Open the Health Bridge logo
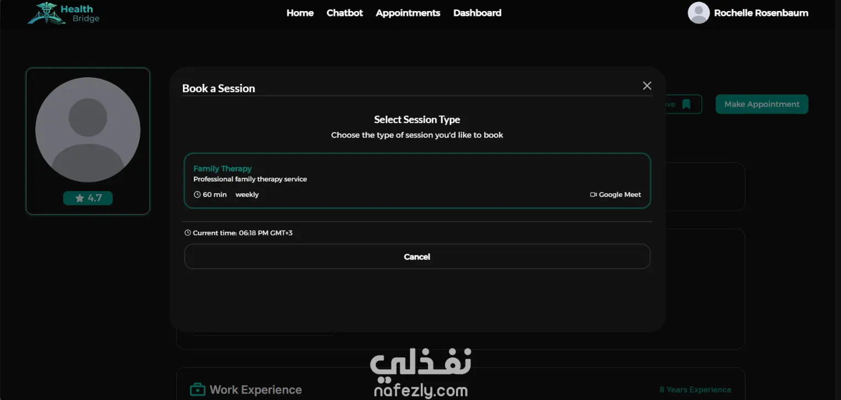This screenshot has height=400, width=841. click(x=64, y=13)
